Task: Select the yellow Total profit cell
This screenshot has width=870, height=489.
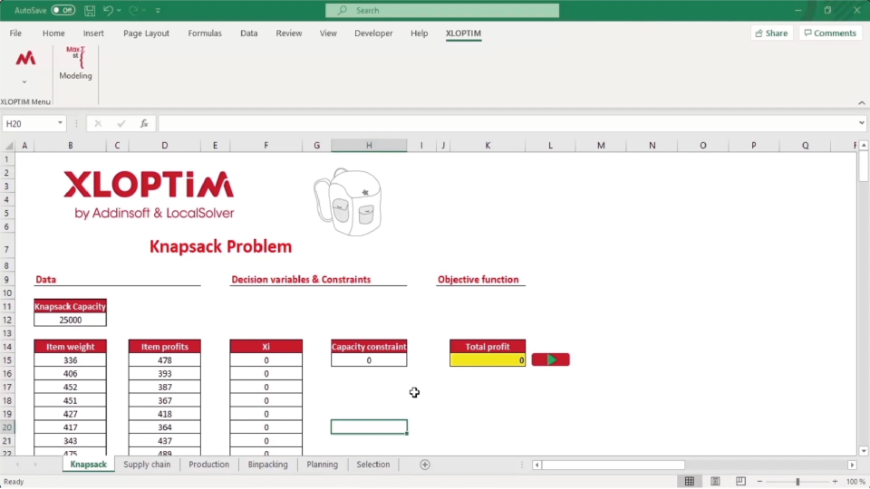Action: click(488, 360)
